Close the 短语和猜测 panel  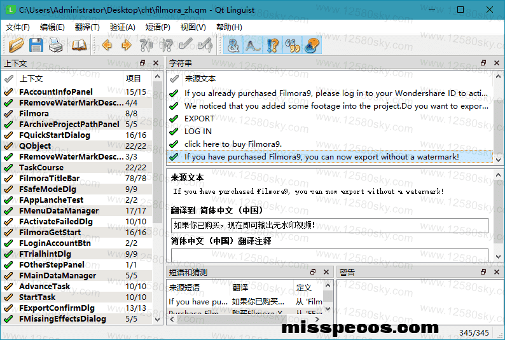326,272
